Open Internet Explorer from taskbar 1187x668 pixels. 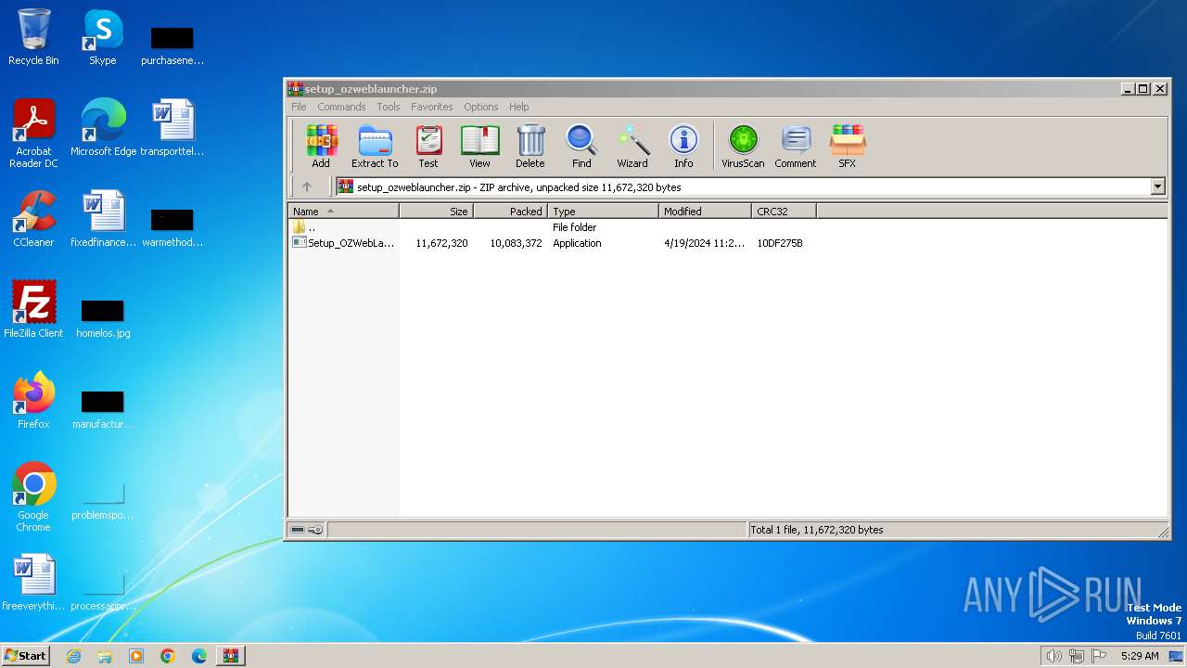click(x=73, y=656)
